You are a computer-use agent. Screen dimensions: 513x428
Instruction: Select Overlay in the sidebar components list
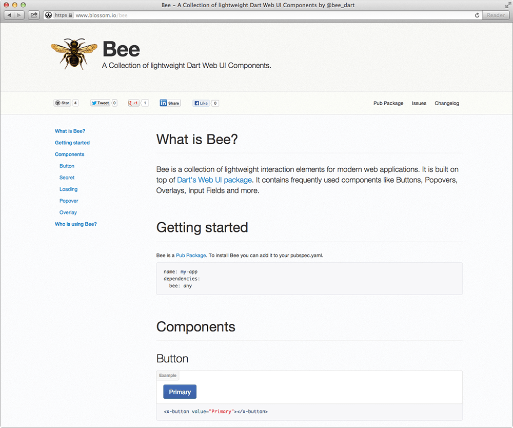pos(68,212)
